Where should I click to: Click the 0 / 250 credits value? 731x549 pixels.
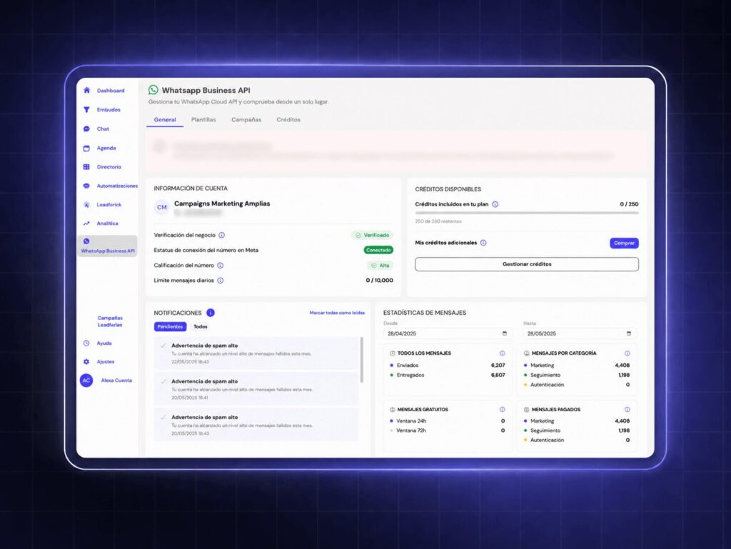(x=630, y=204)
